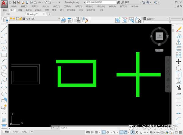
Task: Click the WCS label under the ViewCube
Action: click(x=159, y=50)
